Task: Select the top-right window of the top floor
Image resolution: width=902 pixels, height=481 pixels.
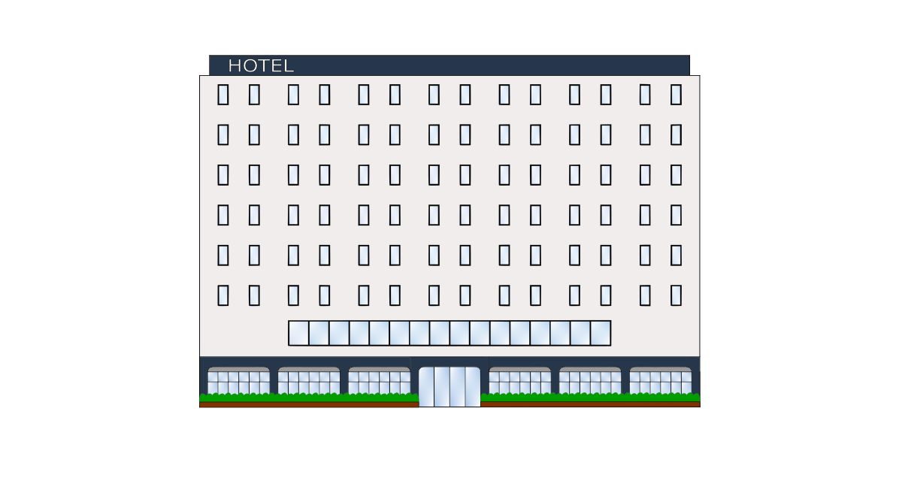Action: point(676,95)
